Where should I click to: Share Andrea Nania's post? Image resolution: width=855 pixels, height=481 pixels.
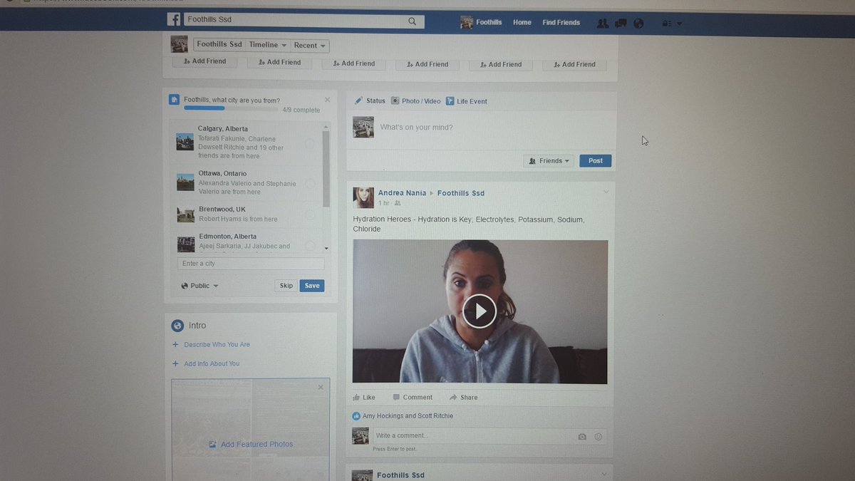464,398
